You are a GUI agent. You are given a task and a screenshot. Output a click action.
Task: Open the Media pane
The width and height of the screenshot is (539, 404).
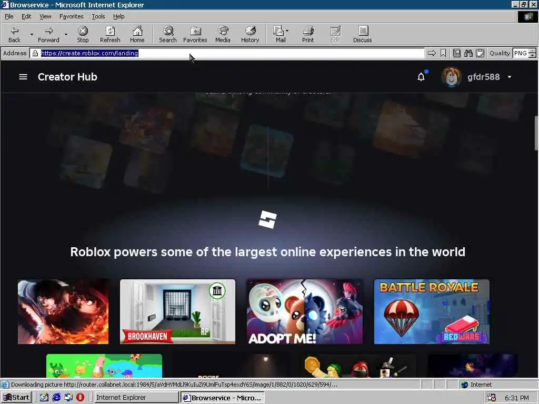(x=223, y=34)
